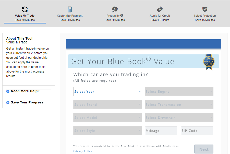
Task: Click the Mileage input field
Action: click(x=161, y=131)
